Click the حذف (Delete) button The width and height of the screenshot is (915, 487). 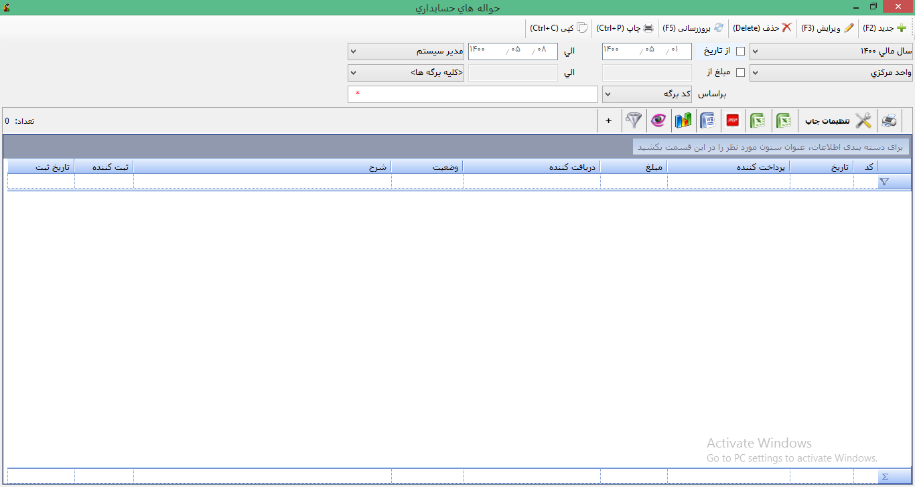click(762, 28)
